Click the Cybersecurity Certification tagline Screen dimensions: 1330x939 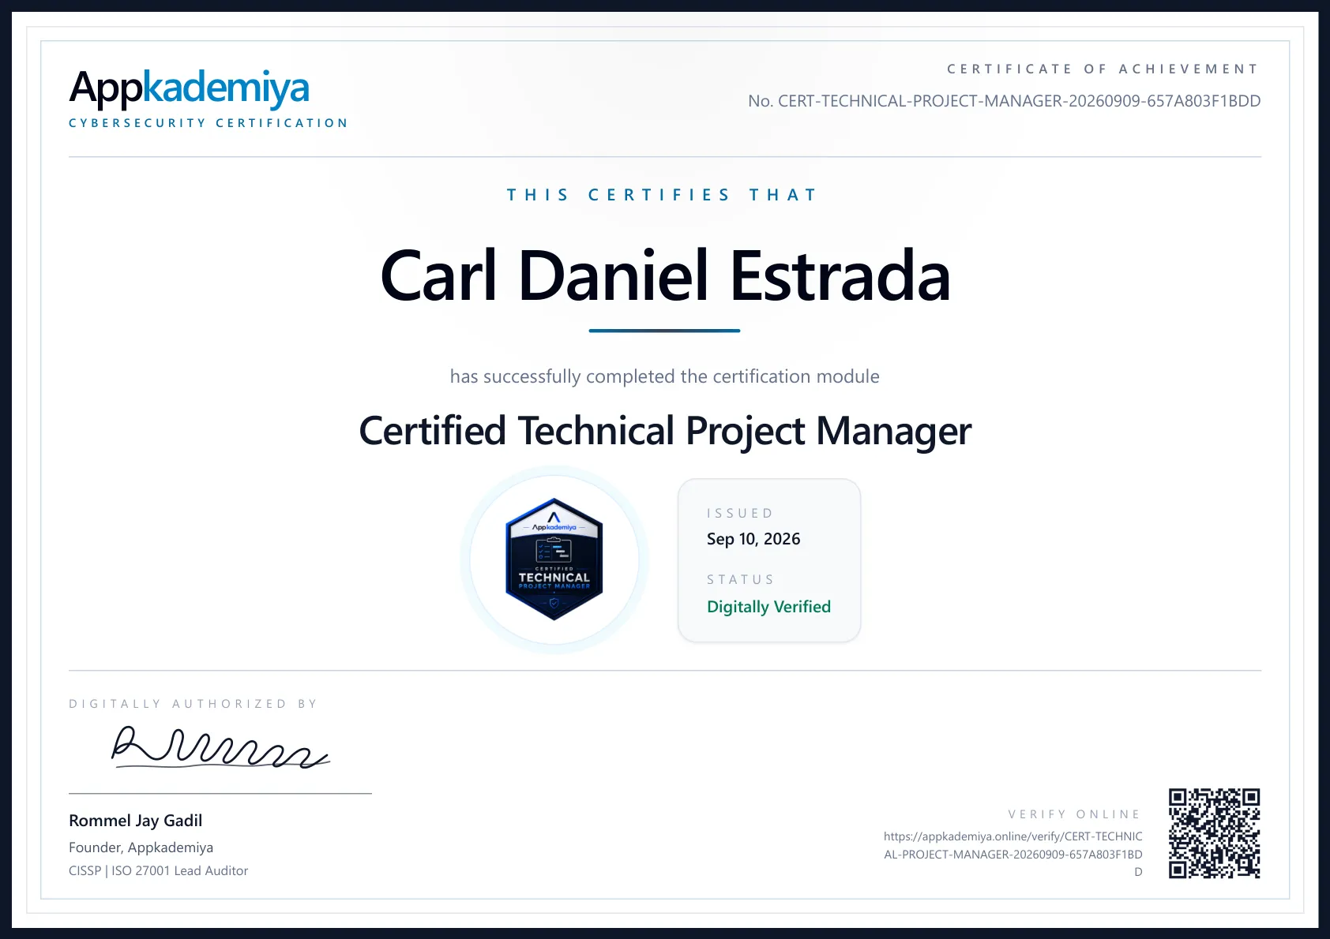pos(209,123)
